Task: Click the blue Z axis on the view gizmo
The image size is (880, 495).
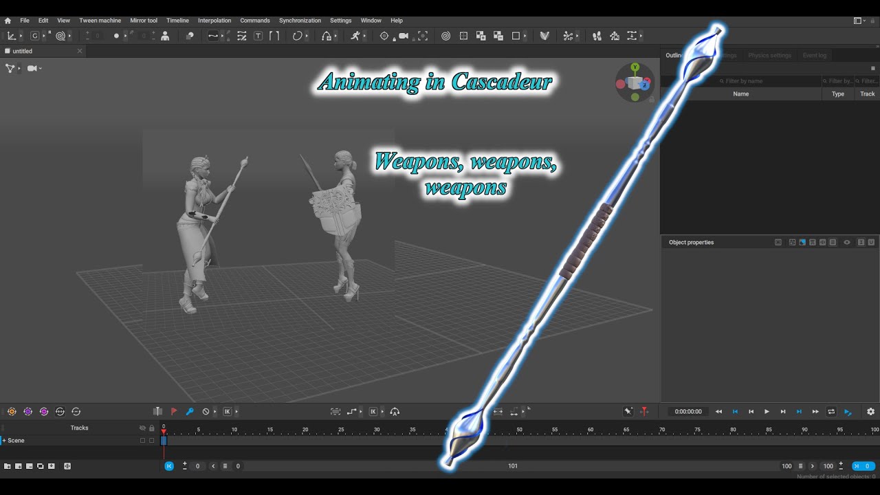Action: [646, 85]
